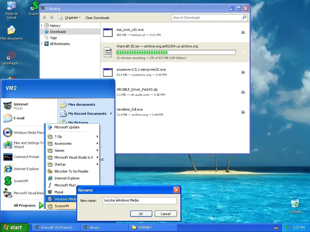Launch ScummVM from start menu left pane
The height and width of the screenshot is (232, 310).
(16, 181)
